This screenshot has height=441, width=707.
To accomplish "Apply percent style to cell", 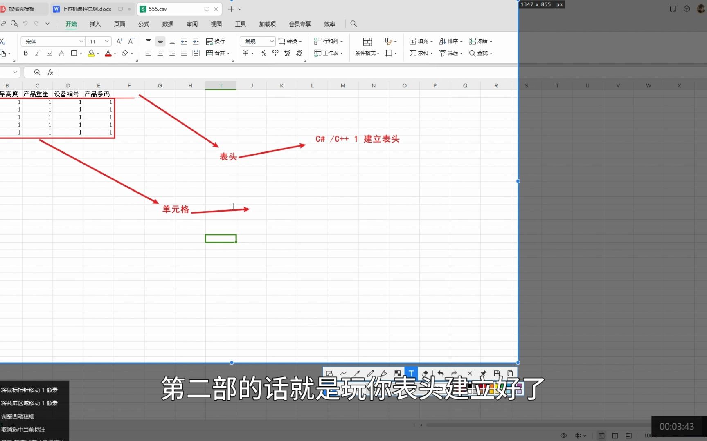I will click(x=263, y=53).
